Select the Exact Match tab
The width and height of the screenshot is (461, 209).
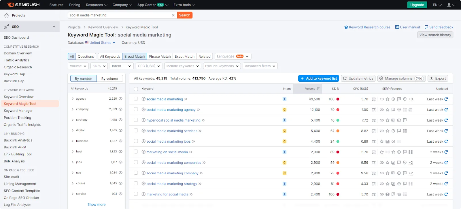(x=184, y=57)
